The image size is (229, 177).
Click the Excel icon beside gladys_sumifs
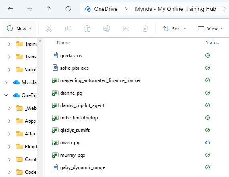point(55,130)
